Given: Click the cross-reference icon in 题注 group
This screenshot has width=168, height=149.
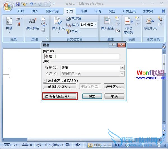Looking at the screenshot, I should (x=118, y=31).
